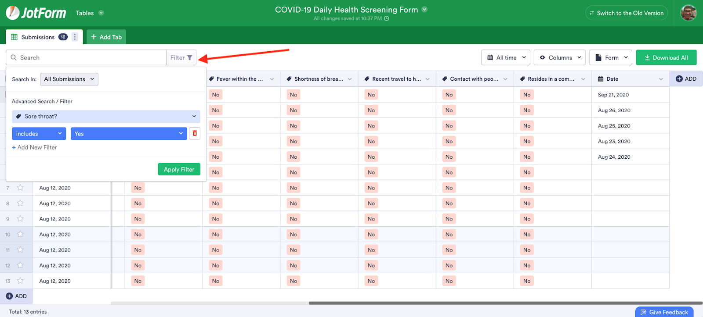
Task: Click the Apply Filter button
Action: tap(179, 170)
